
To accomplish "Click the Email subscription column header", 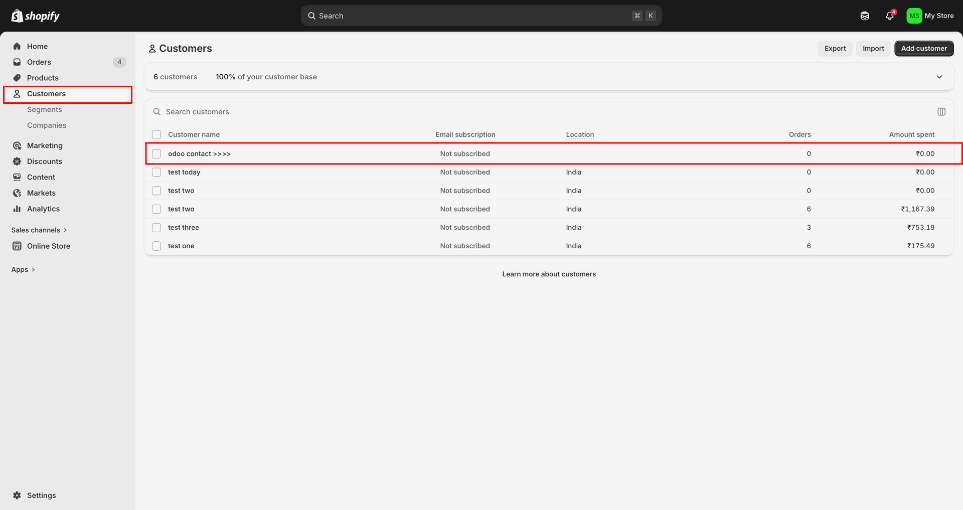I will click(x=465, y=134).
